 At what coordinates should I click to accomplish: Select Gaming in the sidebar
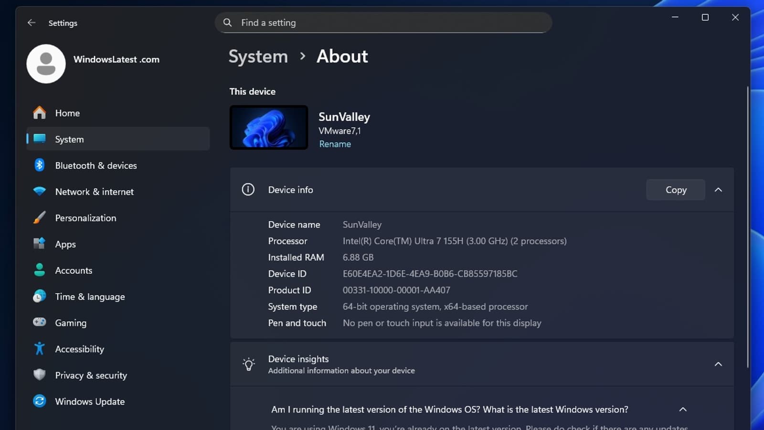click(118, 323)
